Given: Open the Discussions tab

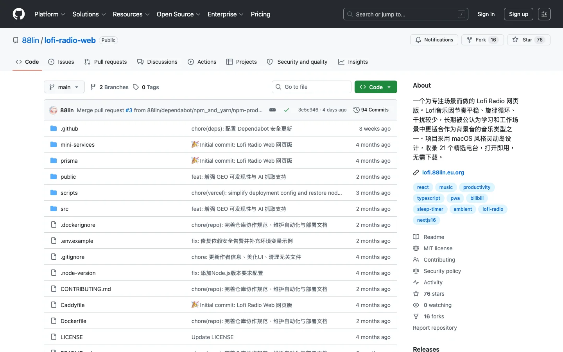Looking at the screenshot, I should point(157,62).
